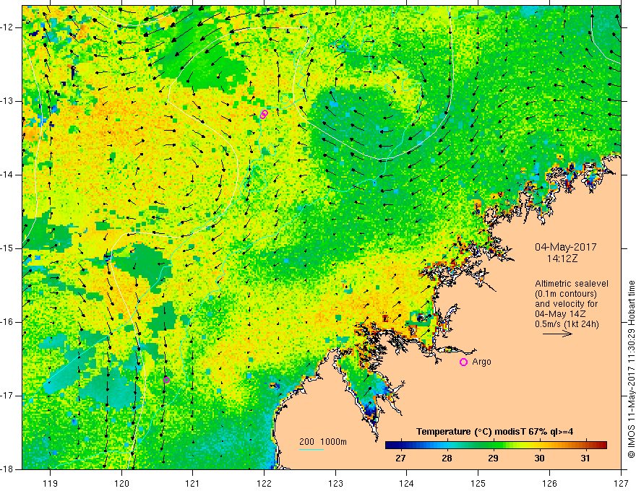This screenshot has height=491, width=636.
Task: Click the temperature color bar at 31
Action: [x=585, y=446]
